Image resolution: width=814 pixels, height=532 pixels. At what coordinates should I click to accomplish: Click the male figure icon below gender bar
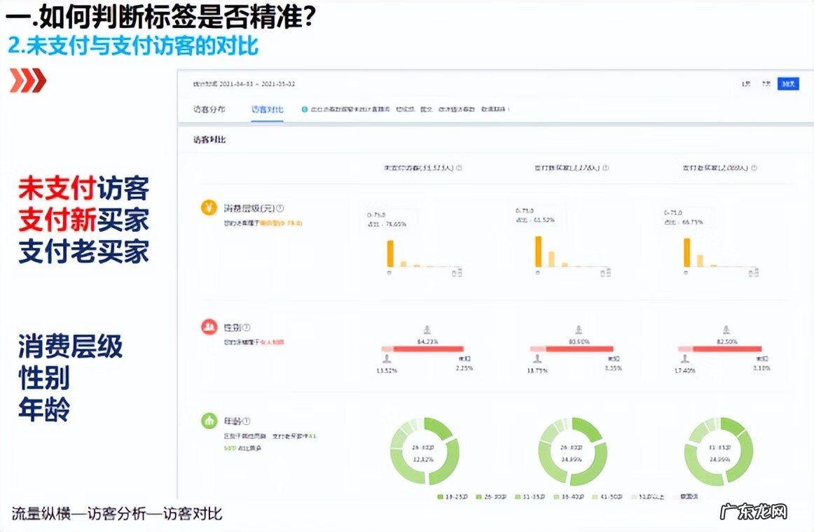pos(386,358)
